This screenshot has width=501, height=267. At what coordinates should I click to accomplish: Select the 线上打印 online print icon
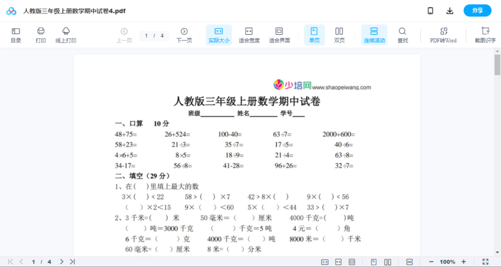tap(66, 35)
